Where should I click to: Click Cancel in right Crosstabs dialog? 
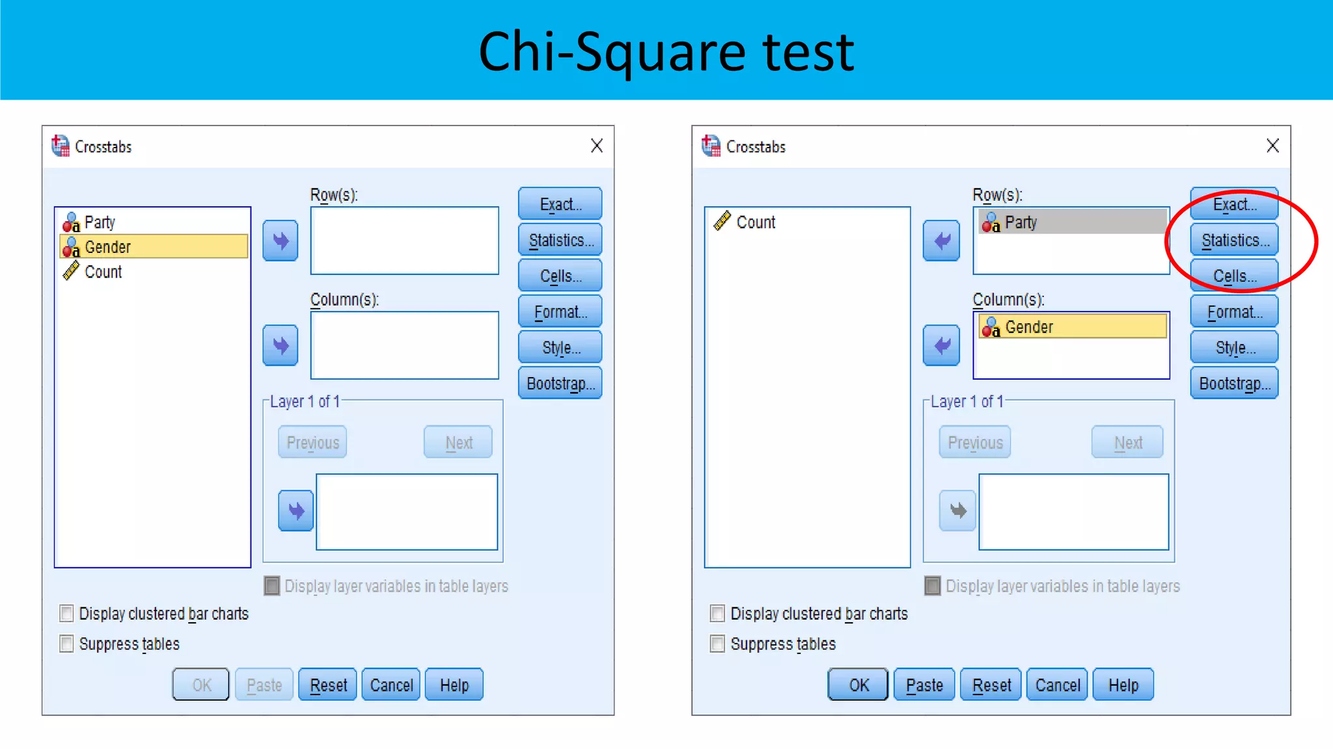click(1057, 685)
